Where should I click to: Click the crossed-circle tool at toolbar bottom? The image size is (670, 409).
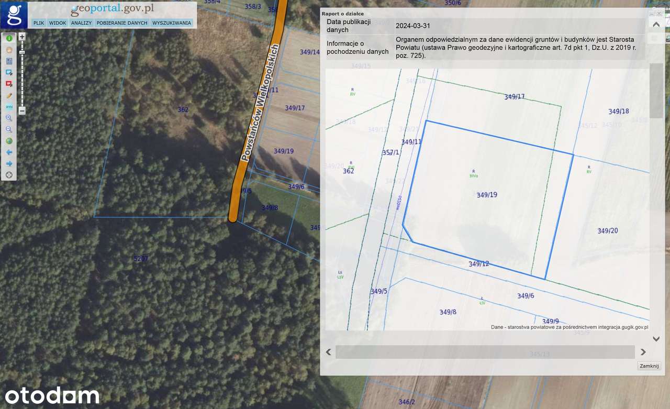coord(9,175)
